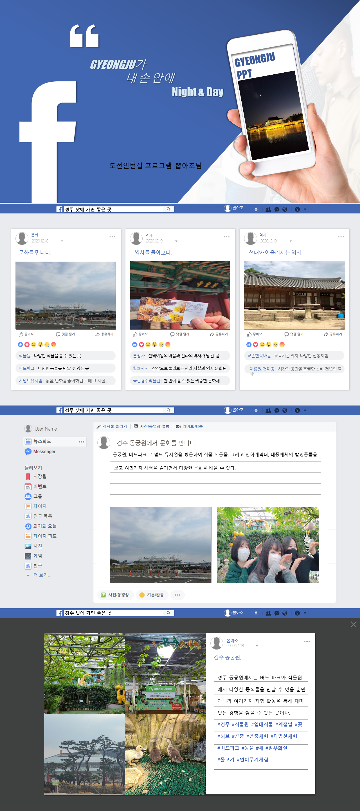Open 게임 in the sidebar

(37, 556)
